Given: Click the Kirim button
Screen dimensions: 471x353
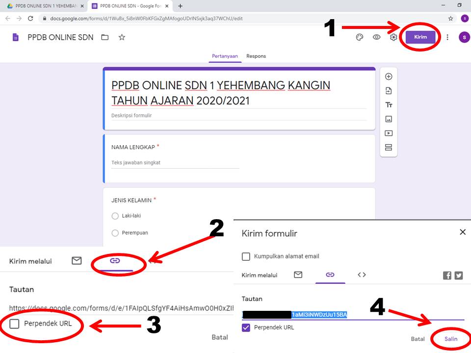Looking at the screenshot, I should pyautogui.click(x=419, y=37).
